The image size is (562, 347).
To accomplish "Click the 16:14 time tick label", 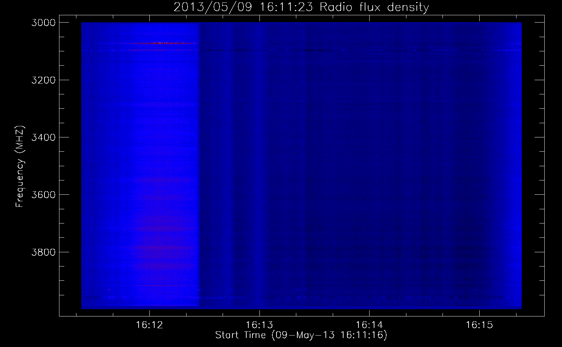I will click(370, 325).
